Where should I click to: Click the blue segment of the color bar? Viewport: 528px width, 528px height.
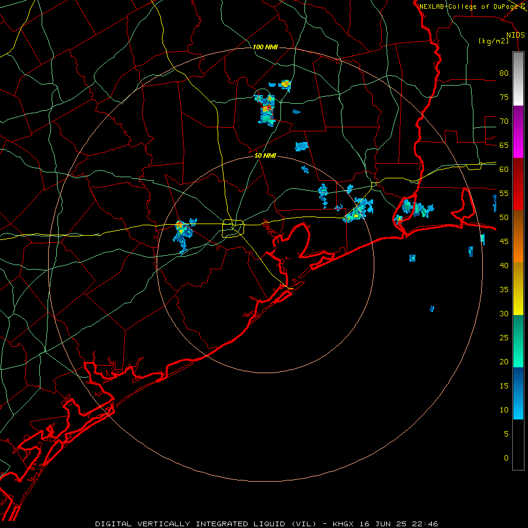coord(518,393)
